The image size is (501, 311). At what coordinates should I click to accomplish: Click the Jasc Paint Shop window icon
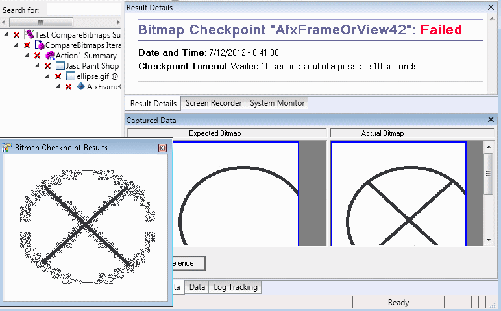click(60, 66)
